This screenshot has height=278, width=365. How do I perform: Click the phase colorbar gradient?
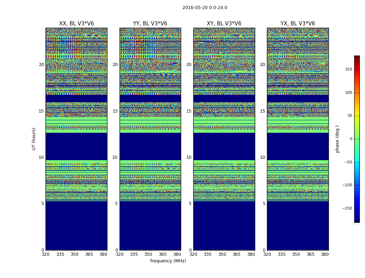point(357,139)
